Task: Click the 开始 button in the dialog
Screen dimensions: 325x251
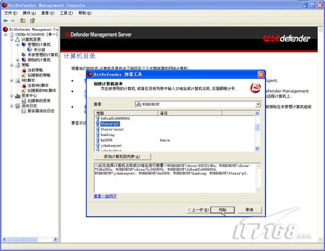Action: pos(222,210)
